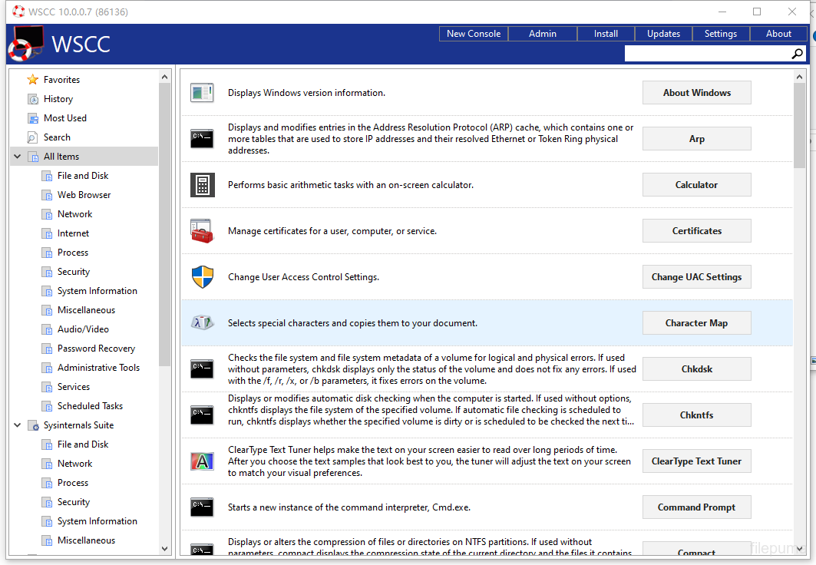Click the ClearType Text Tuner icon
816x565 pixels.
pyautogui.click(x=202, y=461)
